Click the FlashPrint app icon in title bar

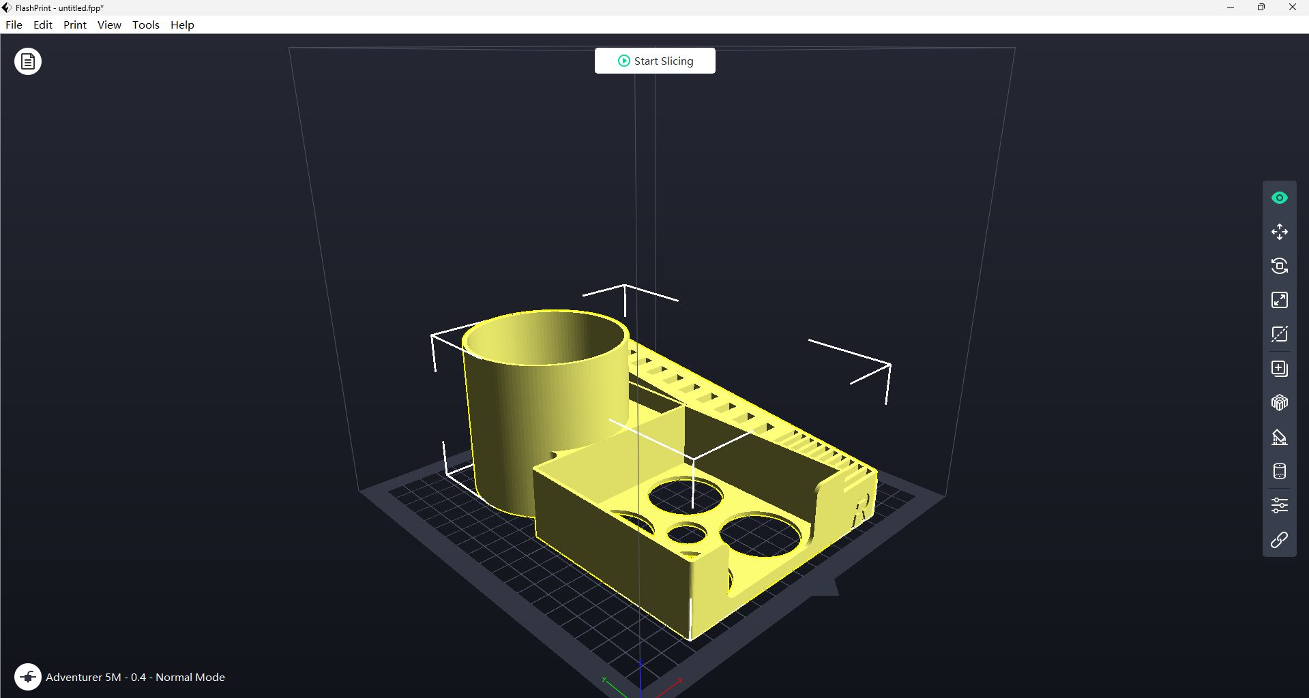(x=7, y=7)
